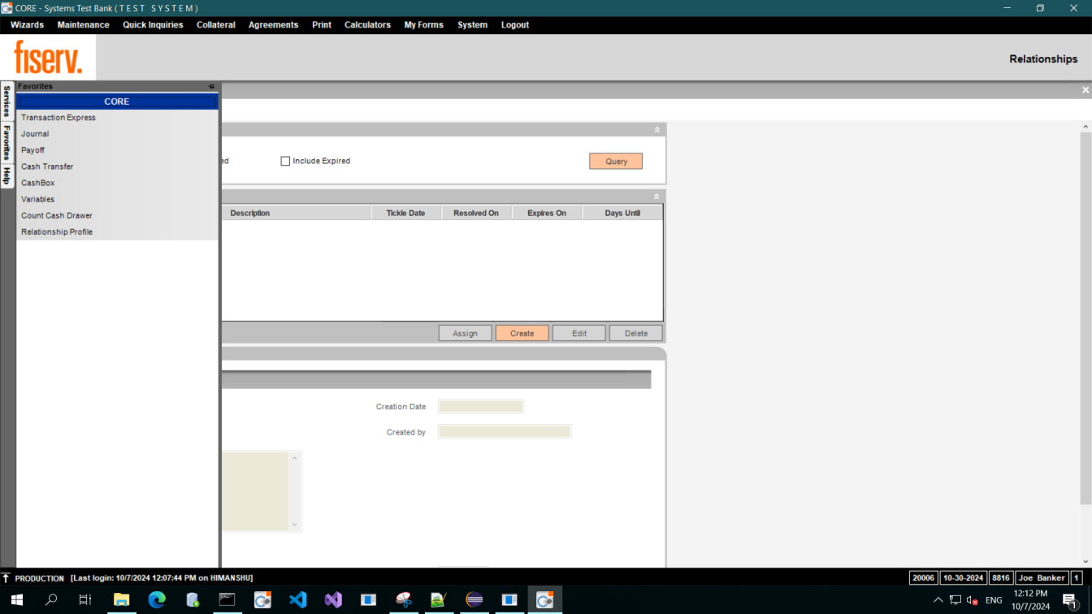The image size is (1092, 614).
Task: Click the Create button
Action: pos(522,334)
